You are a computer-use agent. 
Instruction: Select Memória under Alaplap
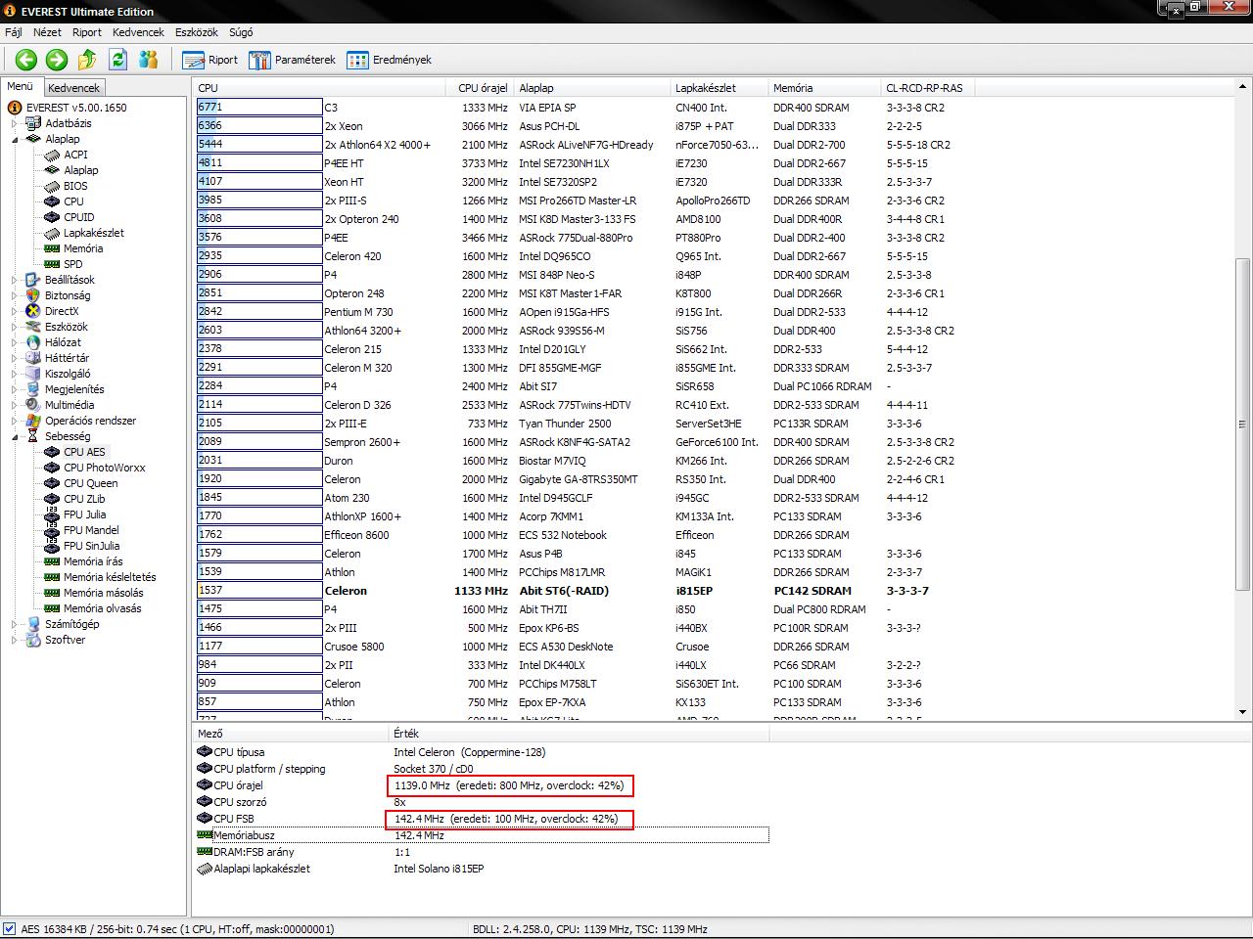coord(73,248)
